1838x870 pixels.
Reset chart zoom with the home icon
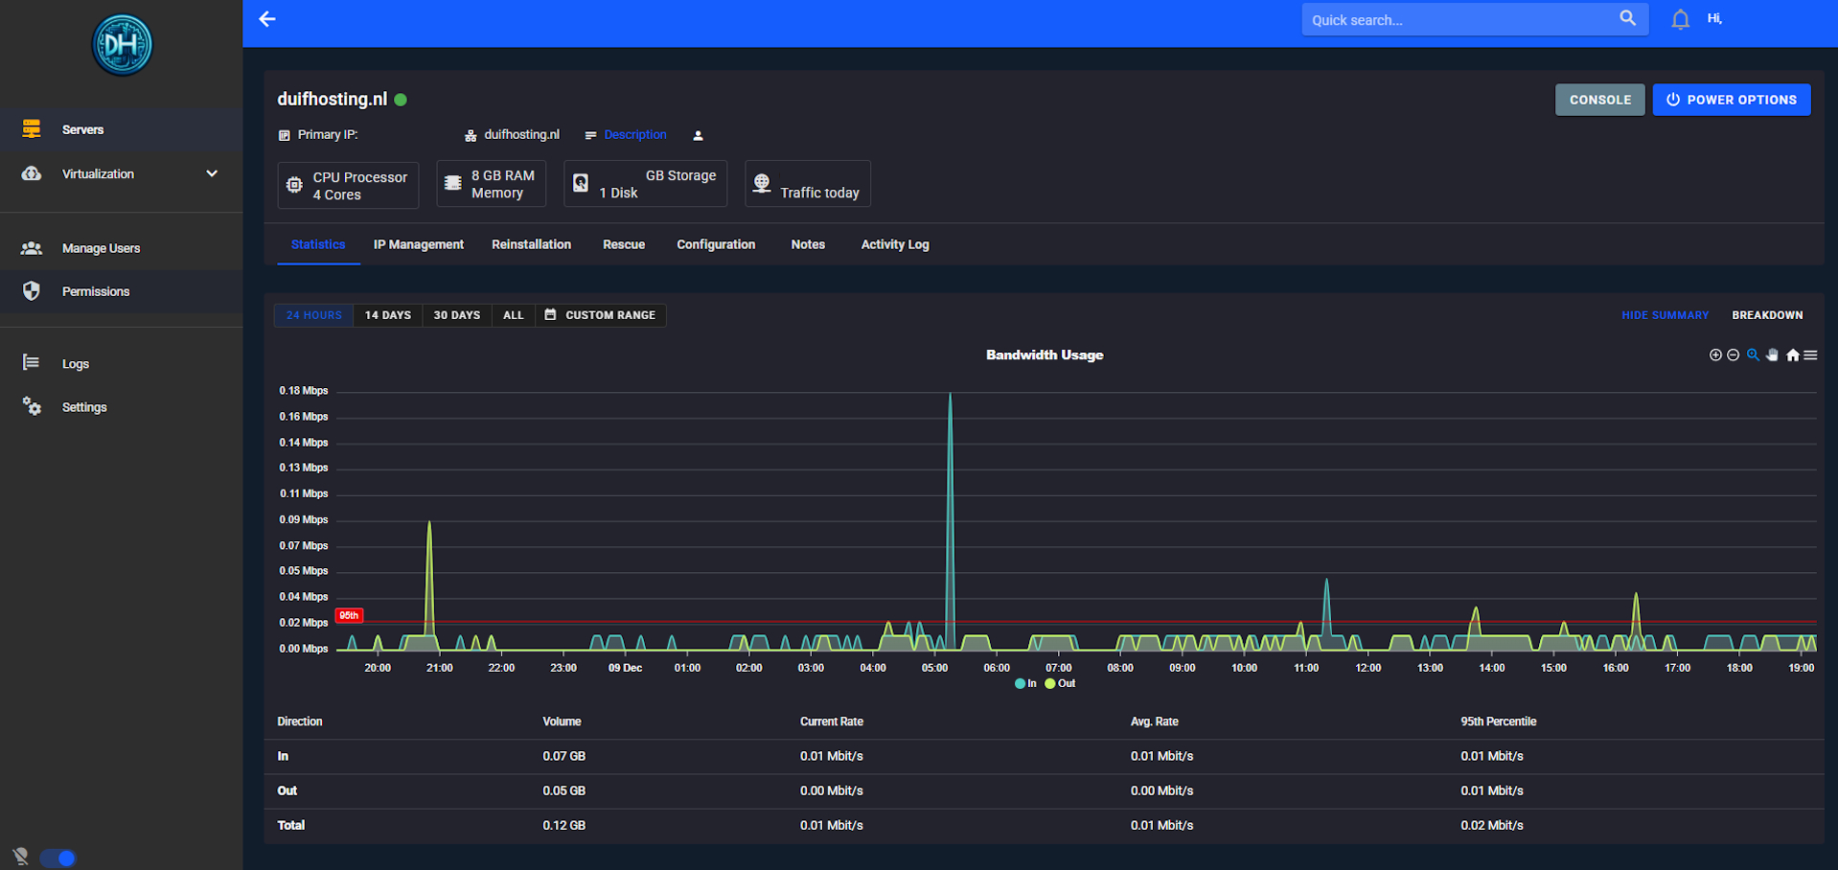click(x=1792, y=355)
